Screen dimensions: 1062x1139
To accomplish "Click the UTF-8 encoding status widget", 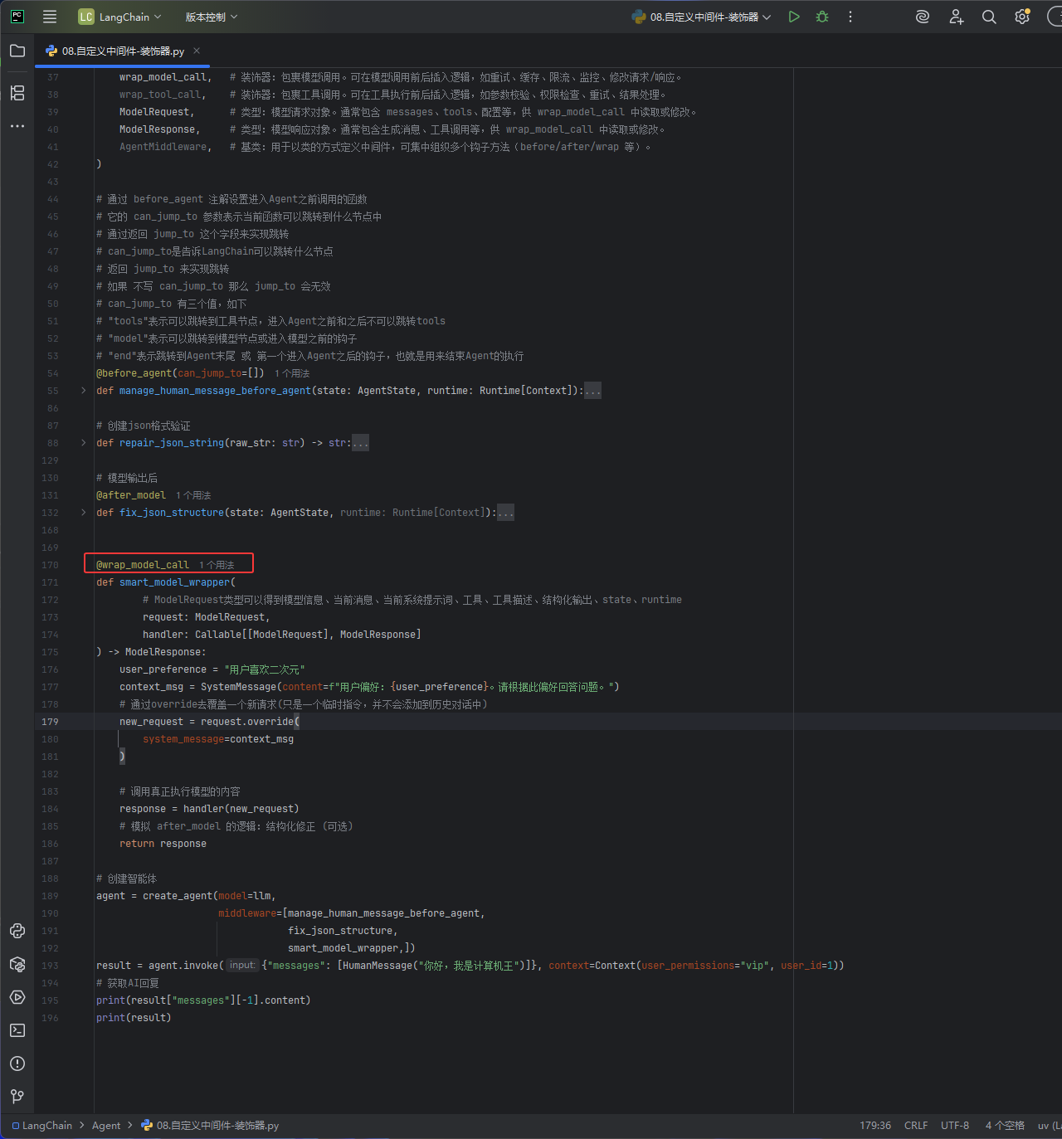I will point(955,1126).
